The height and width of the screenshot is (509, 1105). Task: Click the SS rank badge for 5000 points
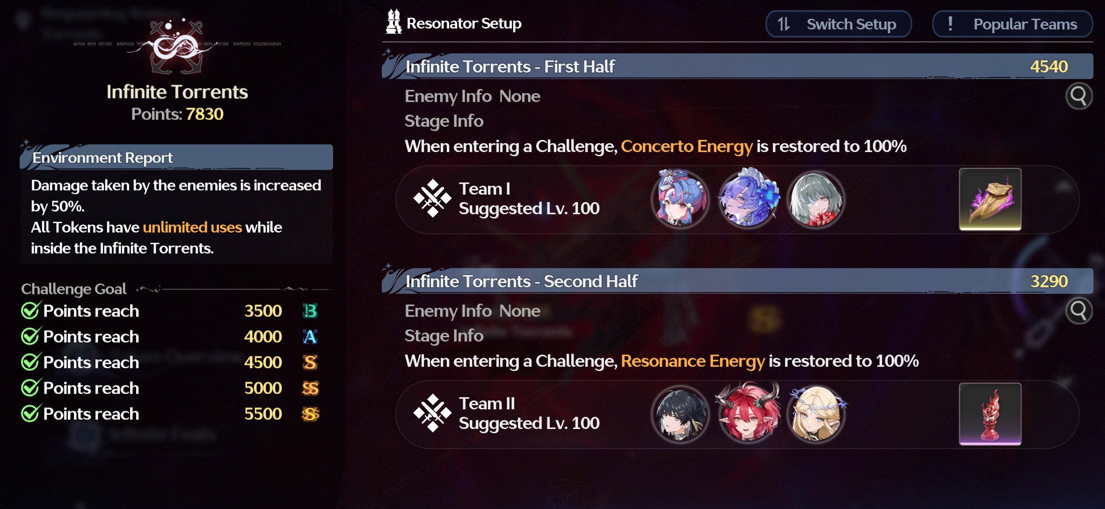point(310,388)
